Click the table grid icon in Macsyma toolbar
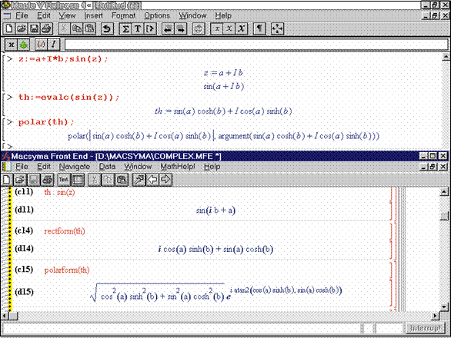Screen dimensions: 451x338 [x=78, y=180]
